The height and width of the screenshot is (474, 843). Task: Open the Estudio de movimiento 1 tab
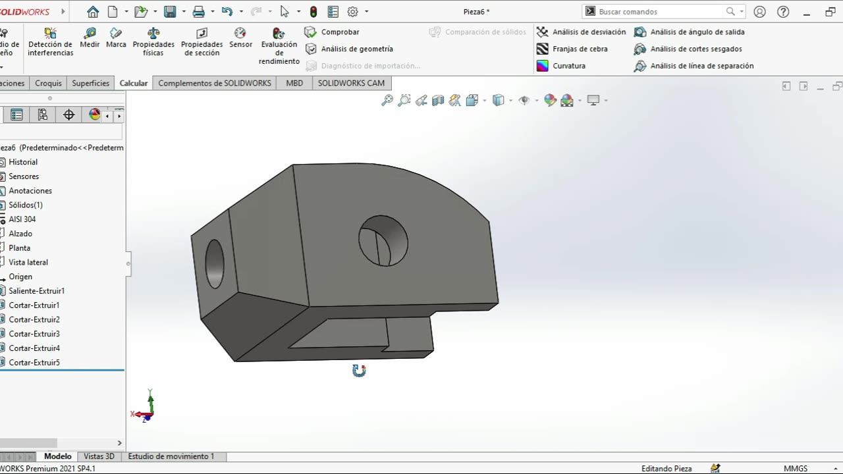click(171, 456)
